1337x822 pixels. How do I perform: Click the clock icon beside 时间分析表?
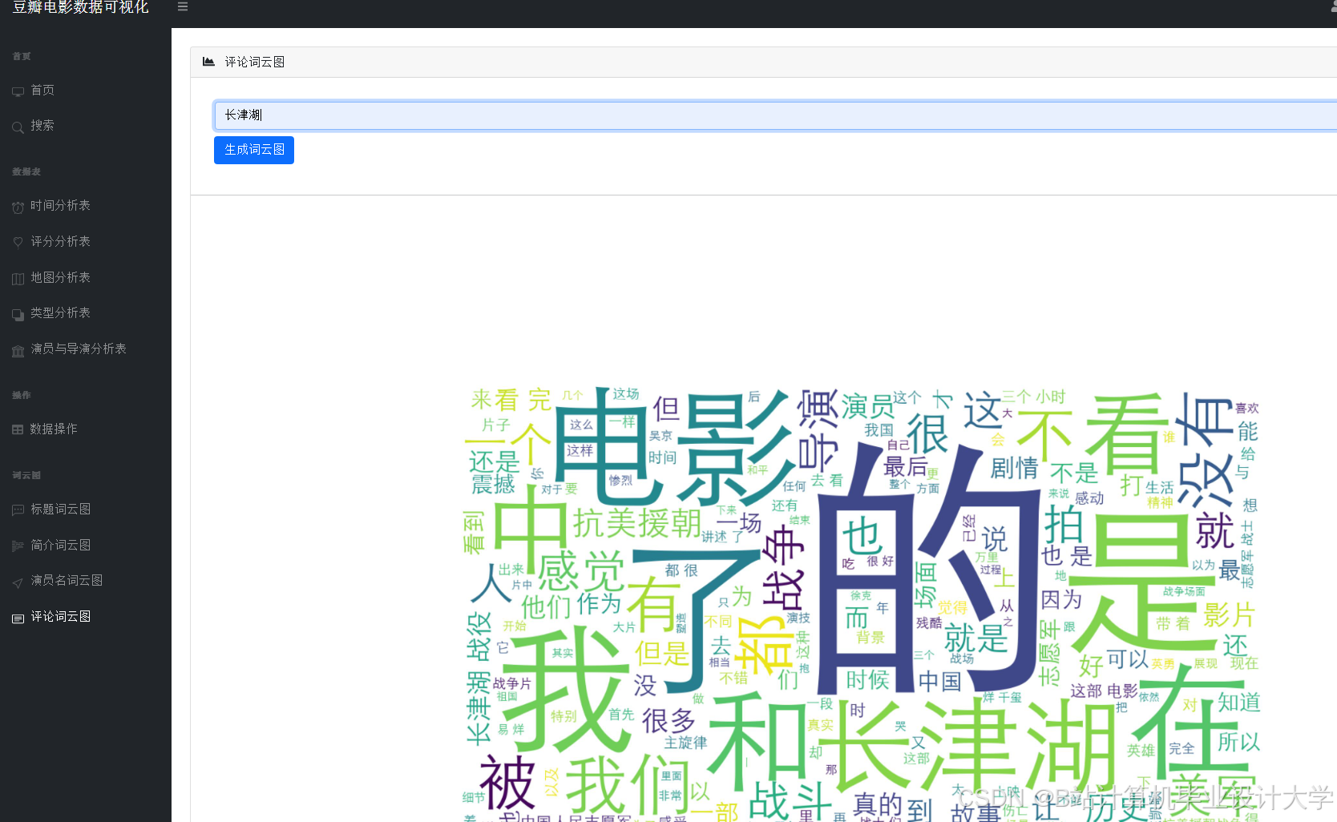(x=18, y=207)
